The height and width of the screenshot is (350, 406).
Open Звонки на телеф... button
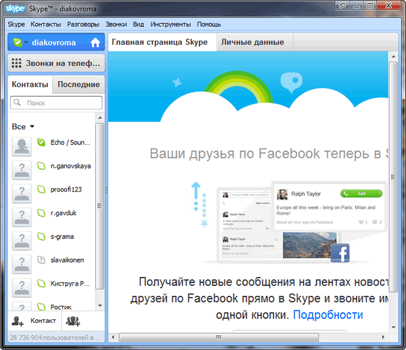coord(56,63)
